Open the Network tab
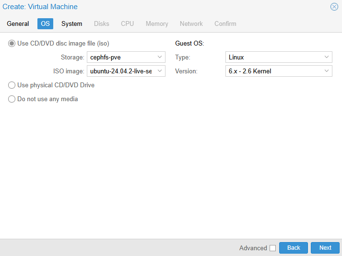This screenshot has height=256, width=342. [x=191, y=23]
